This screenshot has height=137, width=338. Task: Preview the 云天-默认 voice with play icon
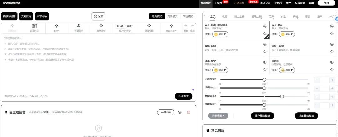[x=332, y=26]
